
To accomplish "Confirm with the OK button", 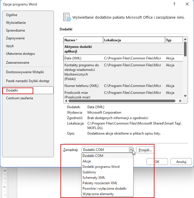I will tap(157, 162).
